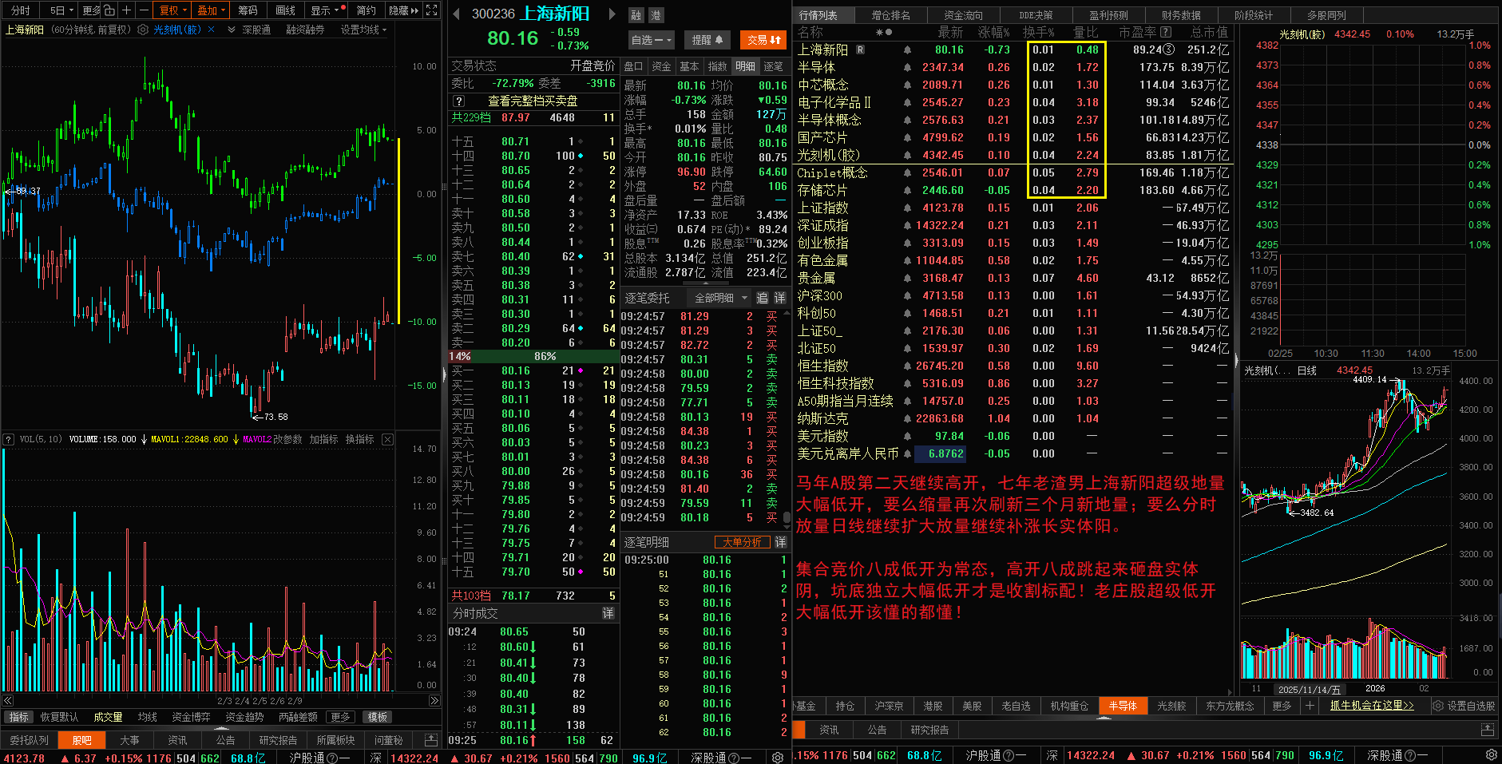This screenshot has height=764, width=1502.
Task: Go to previous stock with left arrow
Action: tap(456, 14)
